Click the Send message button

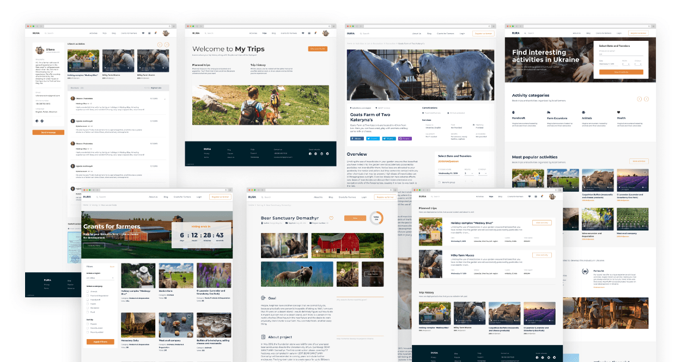pos(48,132)
